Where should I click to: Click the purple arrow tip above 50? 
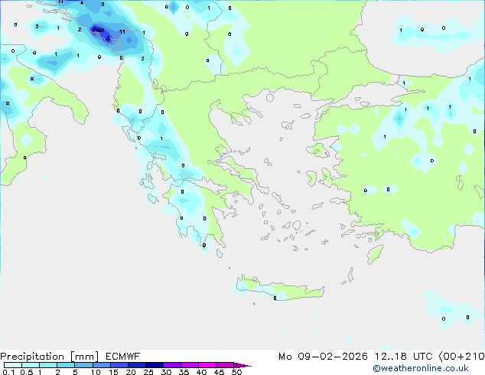(x=242, y=366)
